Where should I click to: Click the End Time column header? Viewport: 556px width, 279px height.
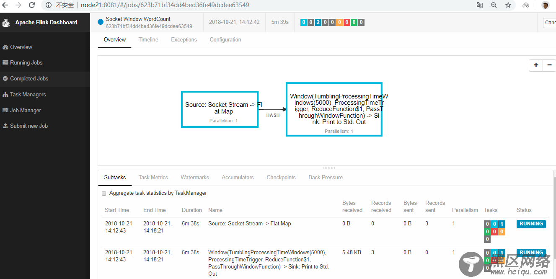coord(155,210)
